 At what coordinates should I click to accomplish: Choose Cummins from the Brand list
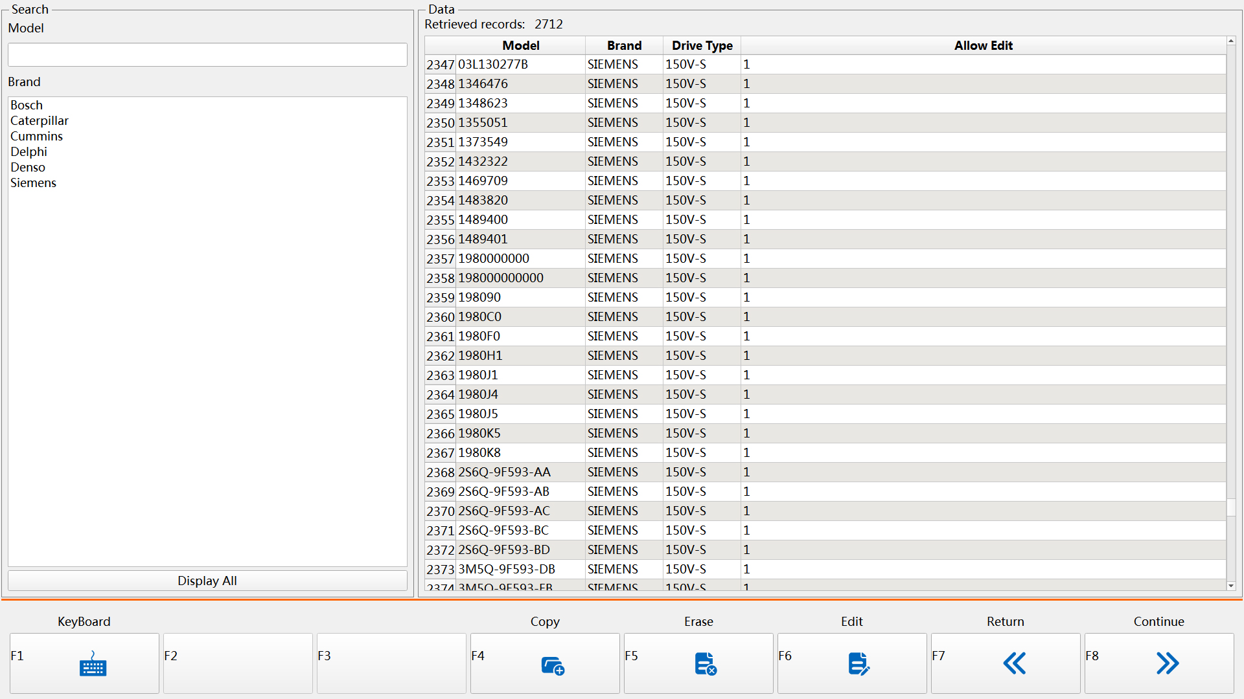point(37,136)
